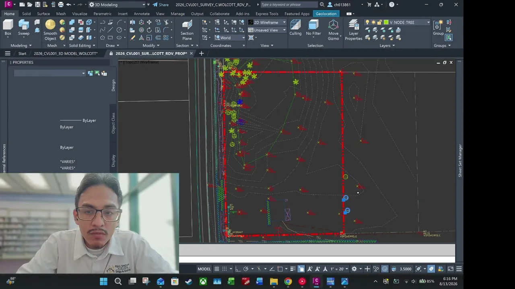Switch to the 3D MODEL_WOLCOTT drawing tab

[x=66, y=53]
